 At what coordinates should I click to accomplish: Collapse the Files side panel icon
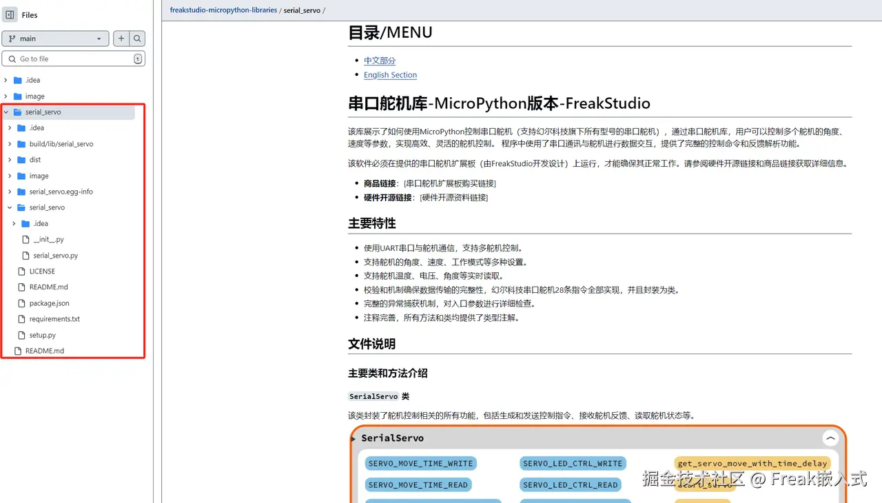[x=10, y=14]
